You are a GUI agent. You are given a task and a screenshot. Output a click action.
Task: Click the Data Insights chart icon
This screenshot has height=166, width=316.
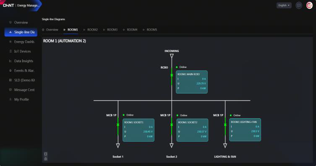click(10, 61)
